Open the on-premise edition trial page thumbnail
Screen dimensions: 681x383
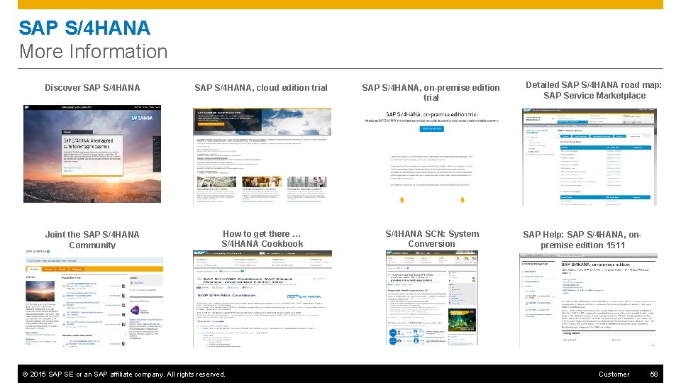tap(431, 157)
